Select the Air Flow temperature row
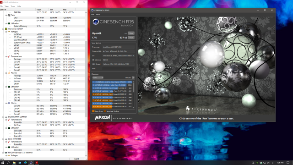This screenshot has height=165, width=293. 43,125
